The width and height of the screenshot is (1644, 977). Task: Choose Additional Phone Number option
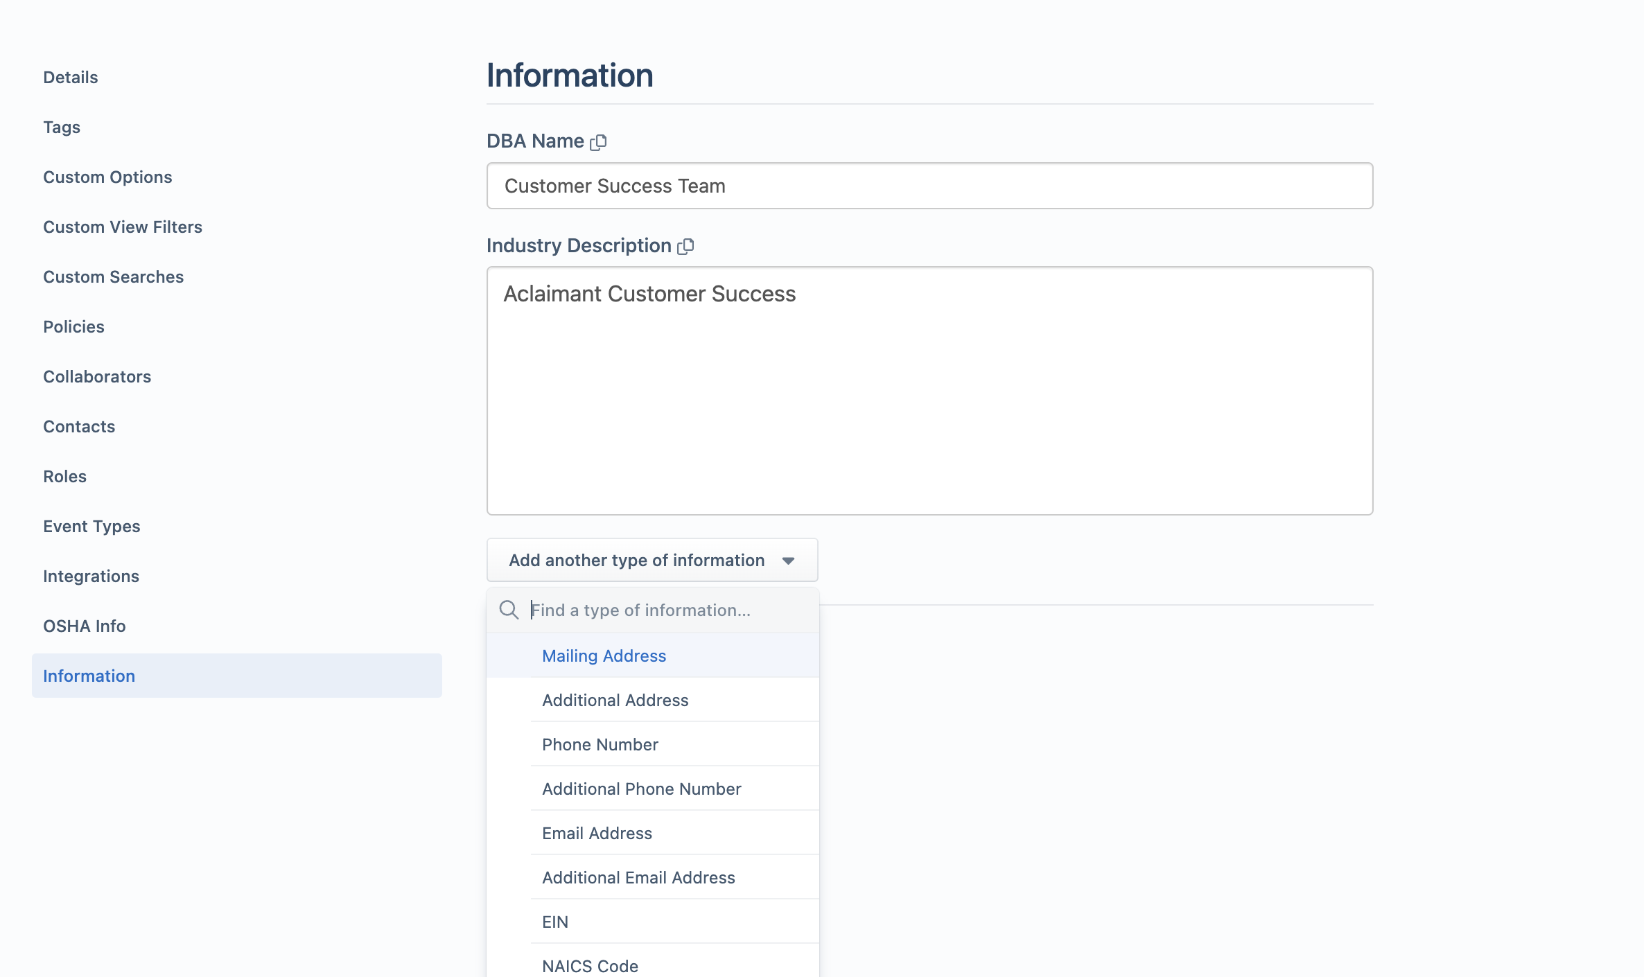click(x=653, y=789)
